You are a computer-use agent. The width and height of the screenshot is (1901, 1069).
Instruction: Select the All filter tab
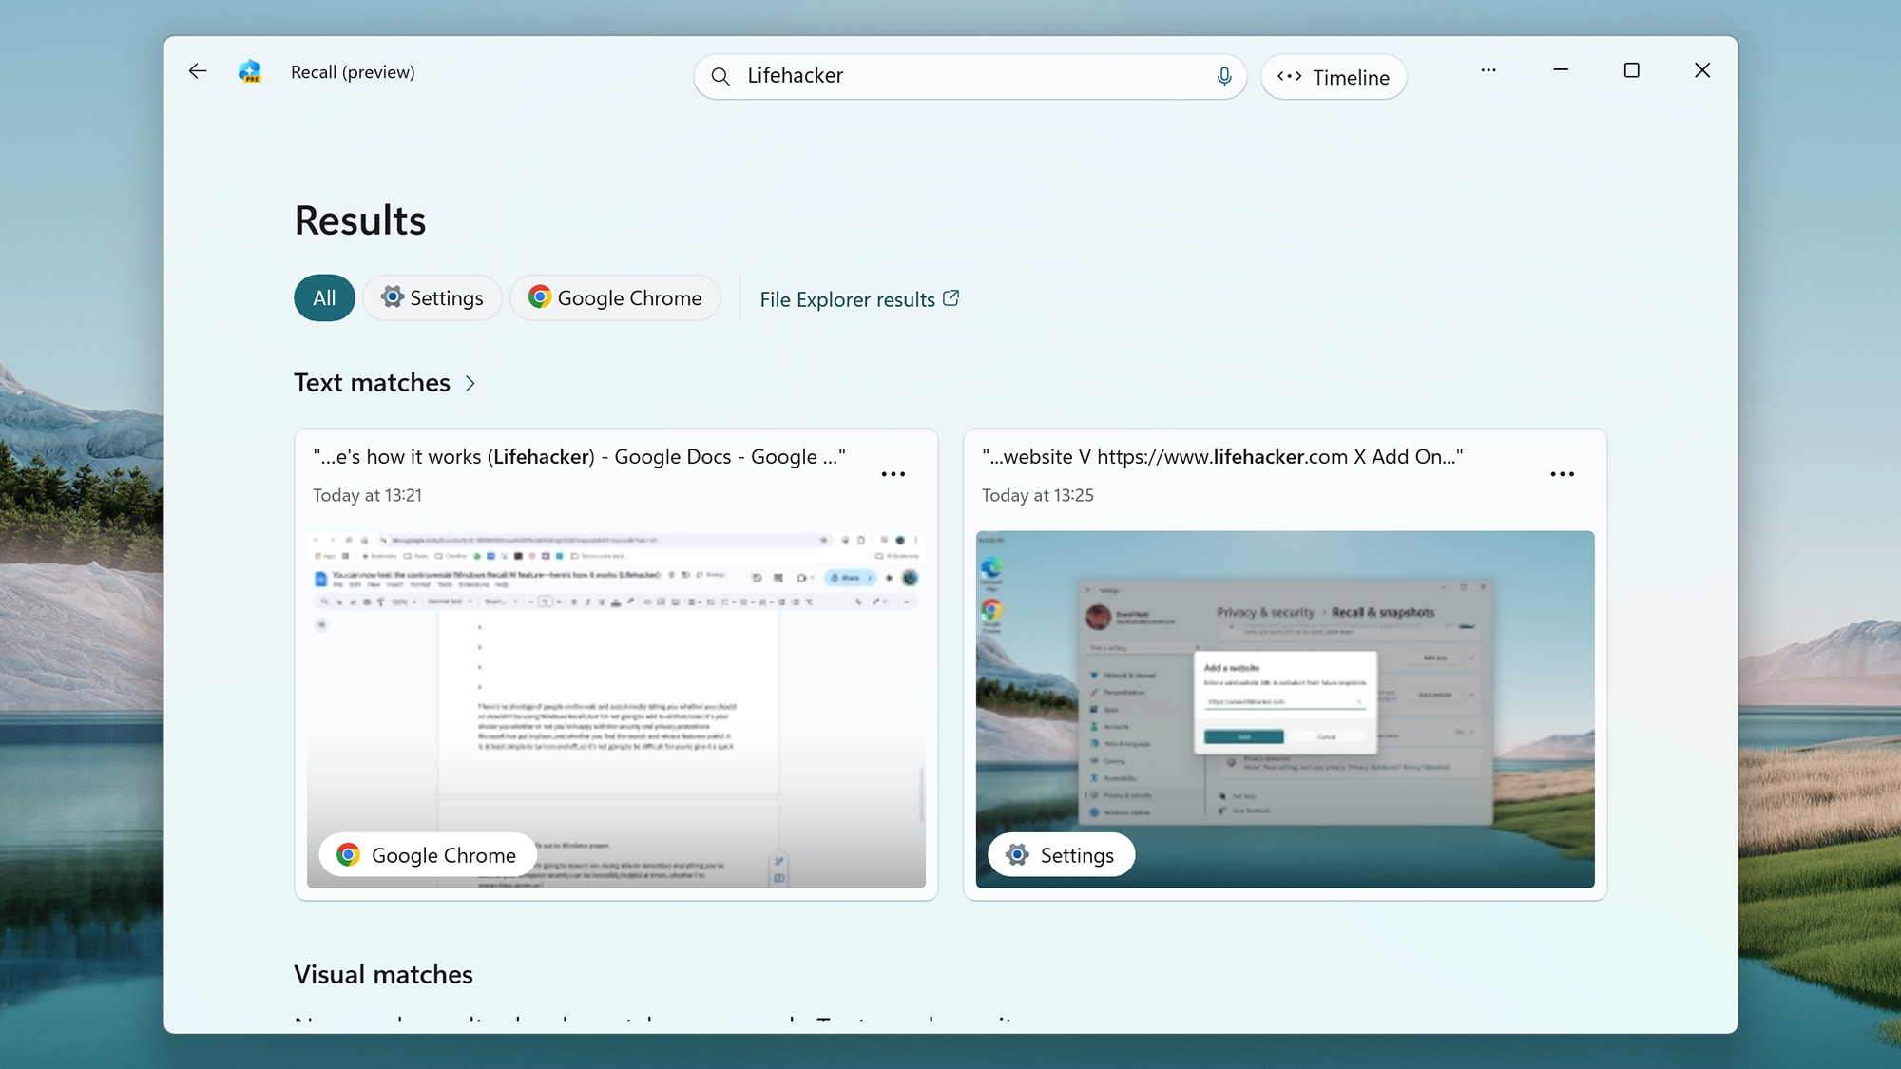pos(324,298)
